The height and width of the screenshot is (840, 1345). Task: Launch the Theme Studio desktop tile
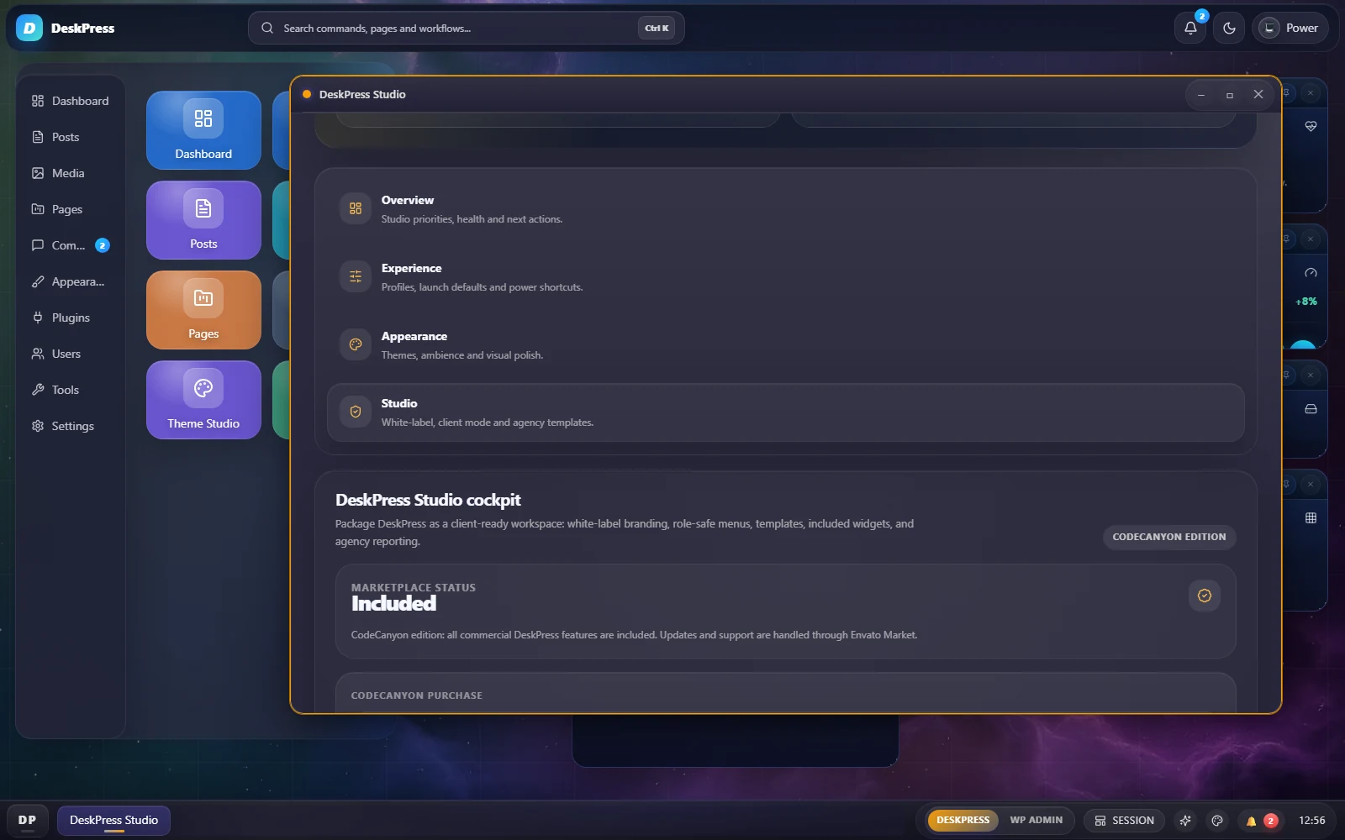point(203,400)
